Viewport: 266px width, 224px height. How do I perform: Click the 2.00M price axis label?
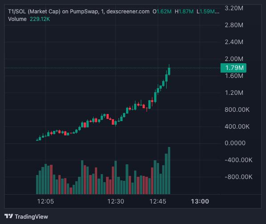click(x=234, y=59)
